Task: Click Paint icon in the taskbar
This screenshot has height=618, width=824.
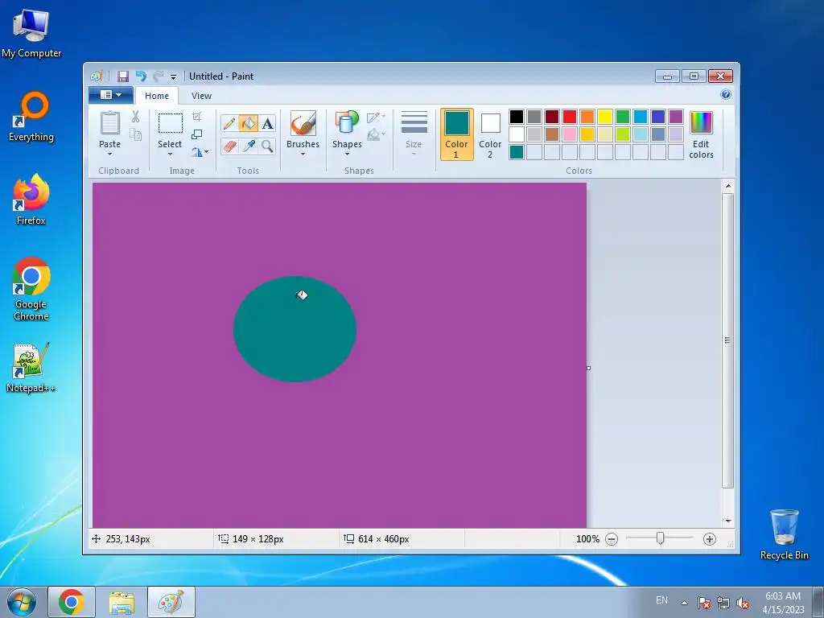Action: 171,602
